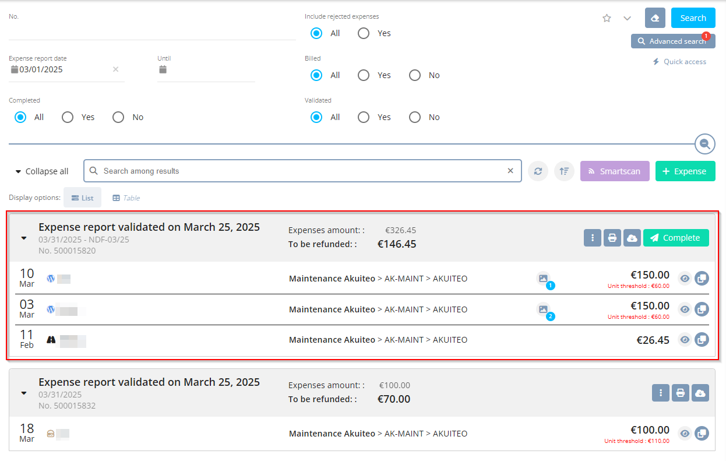
Task: Select No under Billed filter
Action: coord(415,75)
